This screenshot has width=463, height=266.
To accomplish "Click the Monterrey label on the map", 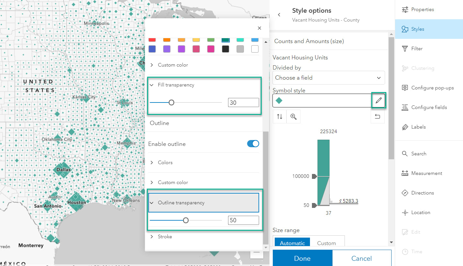I will click(x=31, y=245).
